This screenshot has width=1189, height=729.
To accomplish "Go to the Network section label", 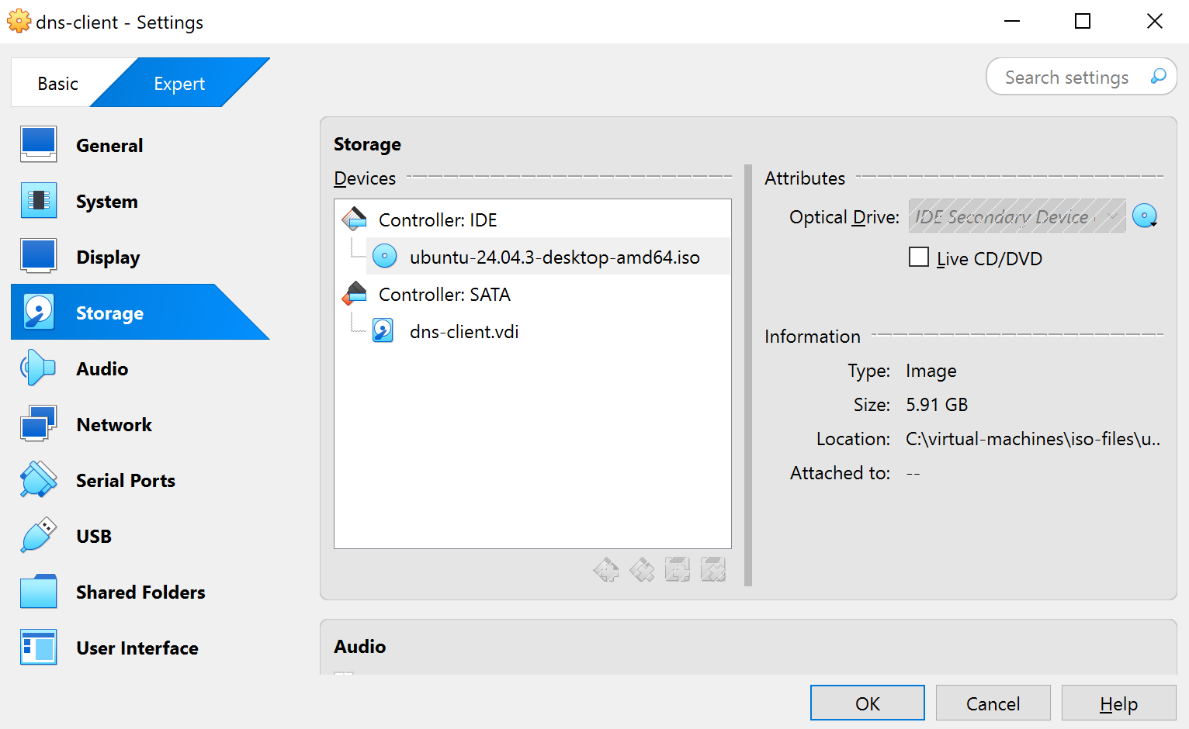I will click(114, 425).
